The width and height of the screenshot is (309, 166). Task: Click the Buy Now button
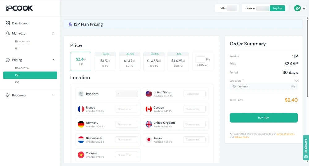click(264, 118)
